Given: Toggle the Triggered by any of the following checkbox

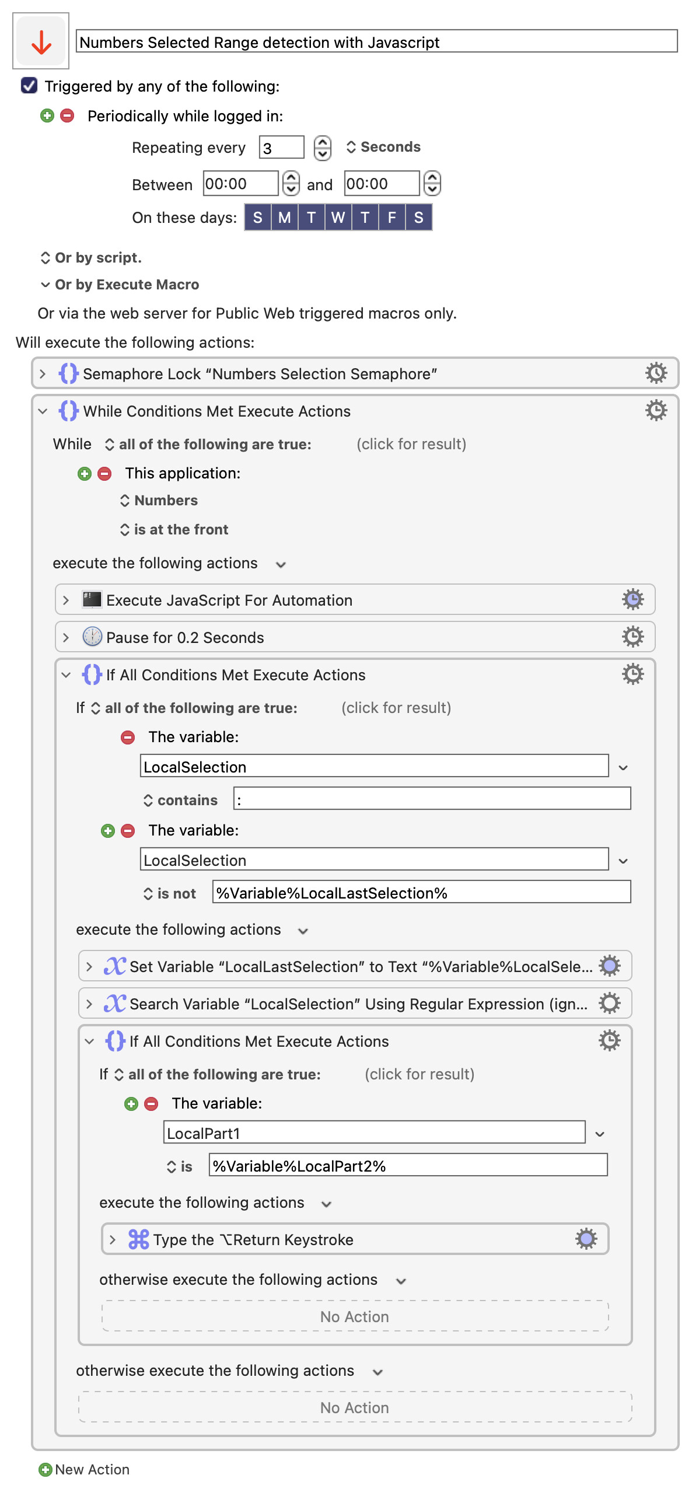Looking at the screenshot, I should 29,86.
